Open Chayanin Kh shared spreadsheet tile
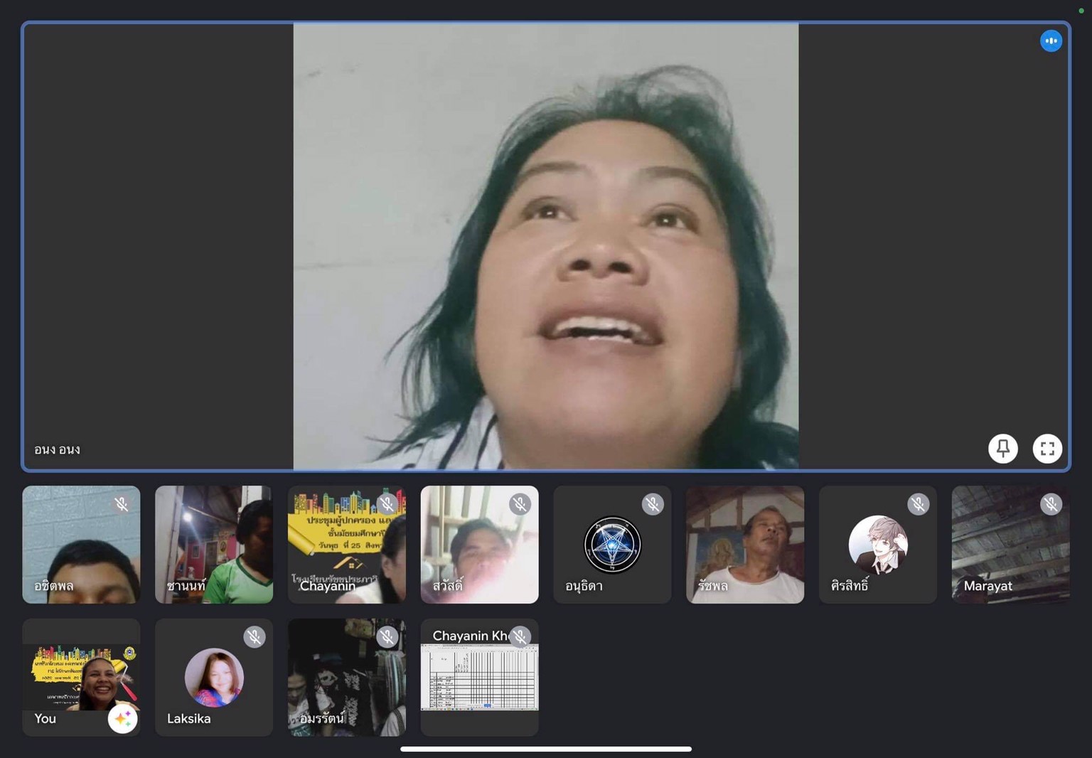The image size is (1092, 758). coord(479,677)
